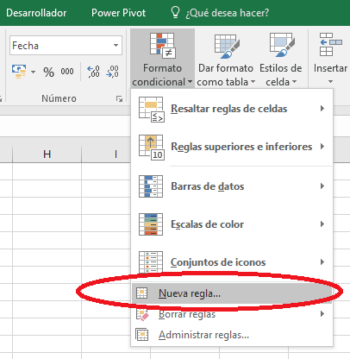Click the Barras de datos icon
350x359 pixels.
pyautogui.click(x=151, y=186)
